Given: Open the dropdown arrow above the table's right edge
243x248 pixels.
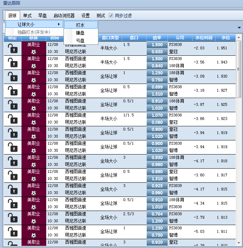Looking at the screenshot, I should coord(239,28).
